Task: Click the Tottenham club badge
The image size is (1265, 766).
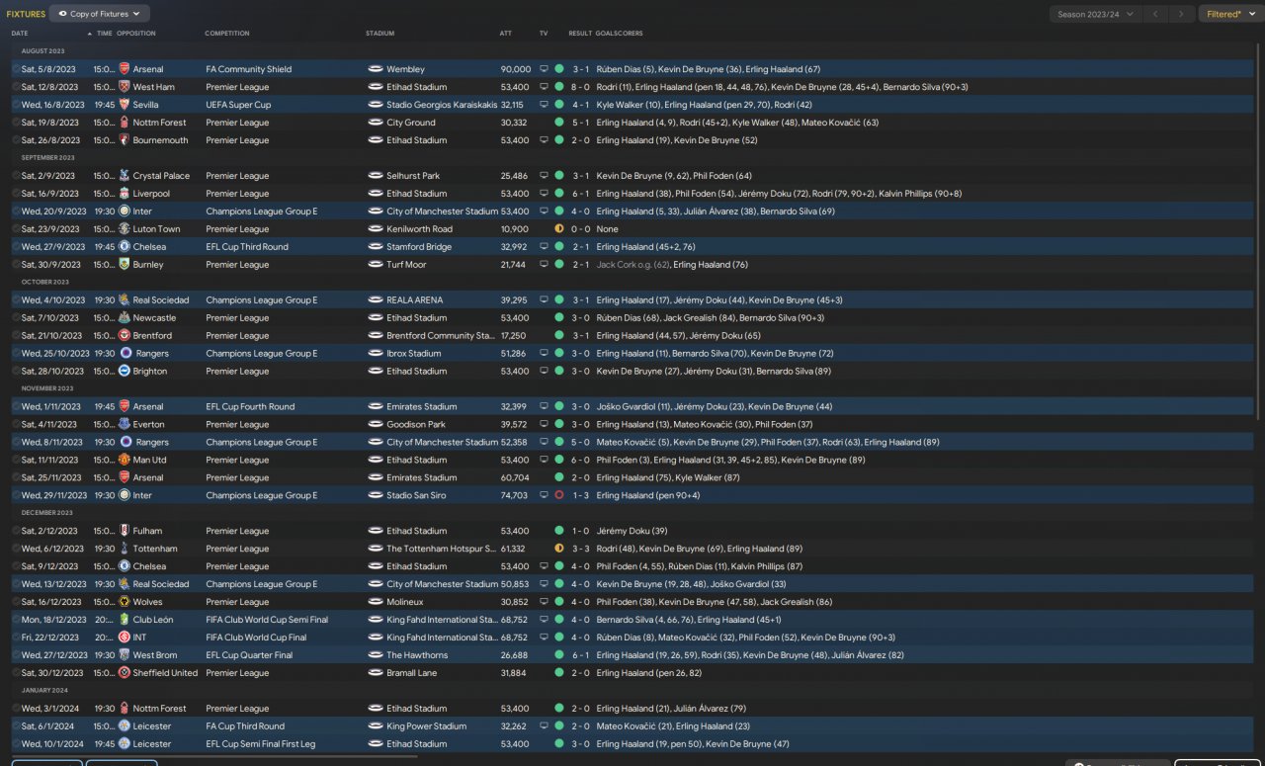Action: click(124, 550)
